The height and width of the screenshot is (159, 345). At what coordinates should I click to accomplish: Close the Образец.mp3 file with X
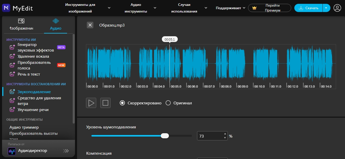90,25
